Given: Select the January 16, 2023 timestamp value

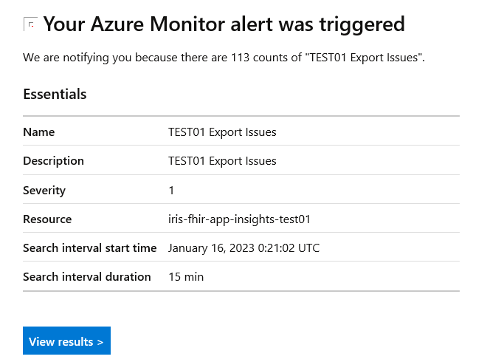Looking at the screenshot, I should pyautogui.click(x=243, y=248).
